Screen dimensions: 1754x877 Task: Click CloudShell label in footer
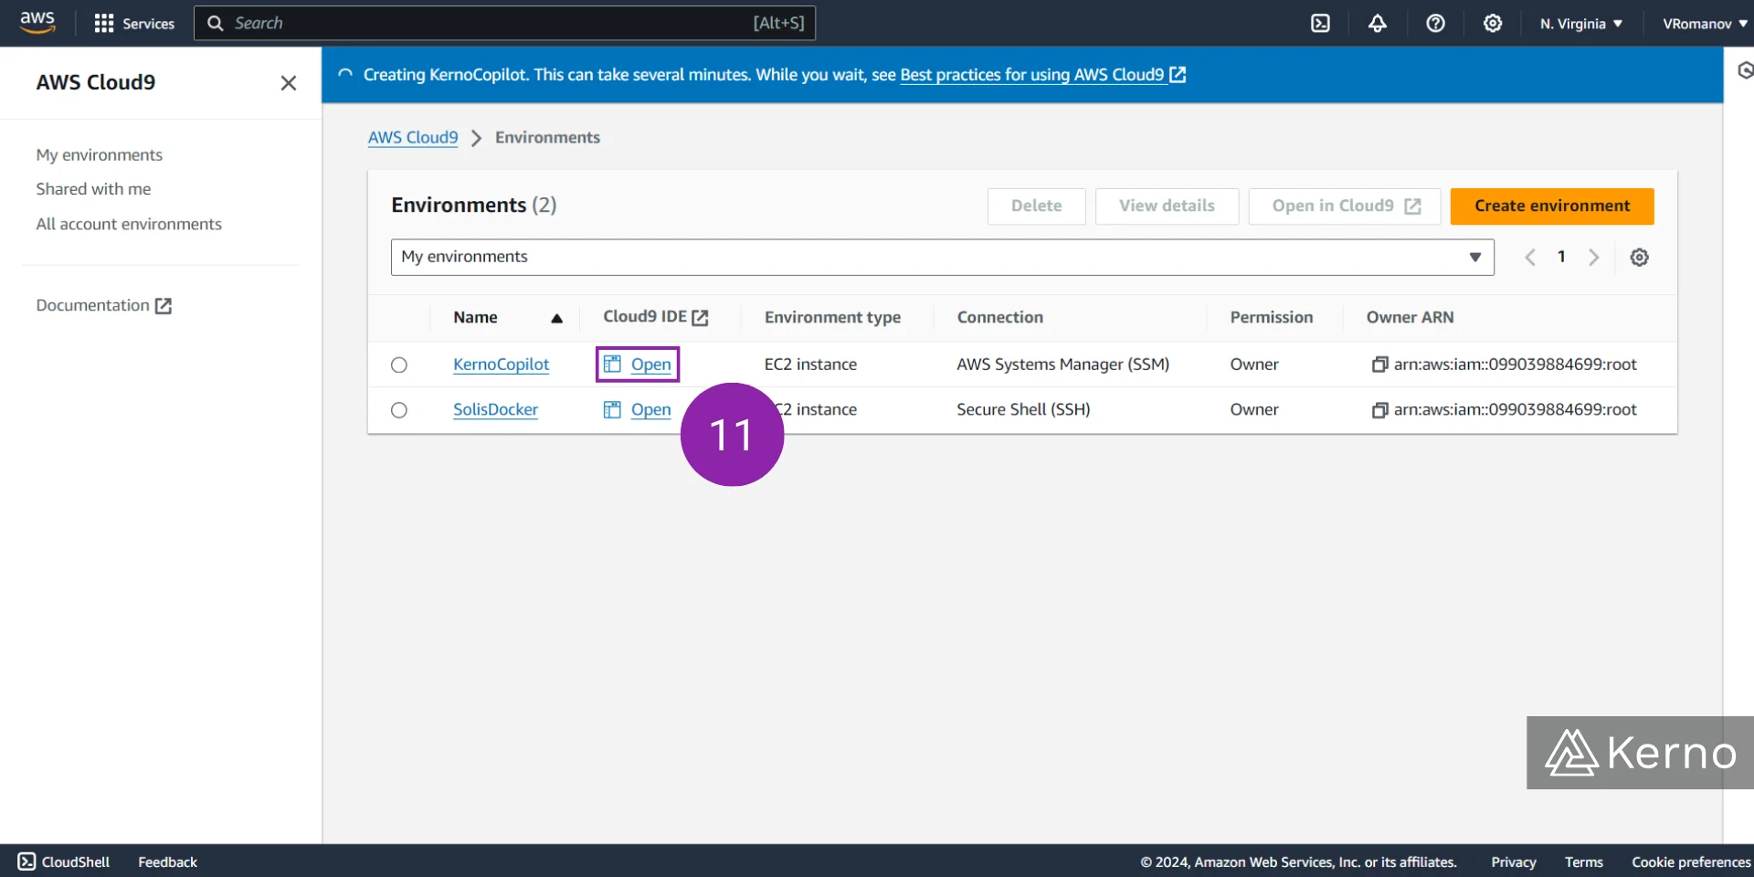(75, 862)
